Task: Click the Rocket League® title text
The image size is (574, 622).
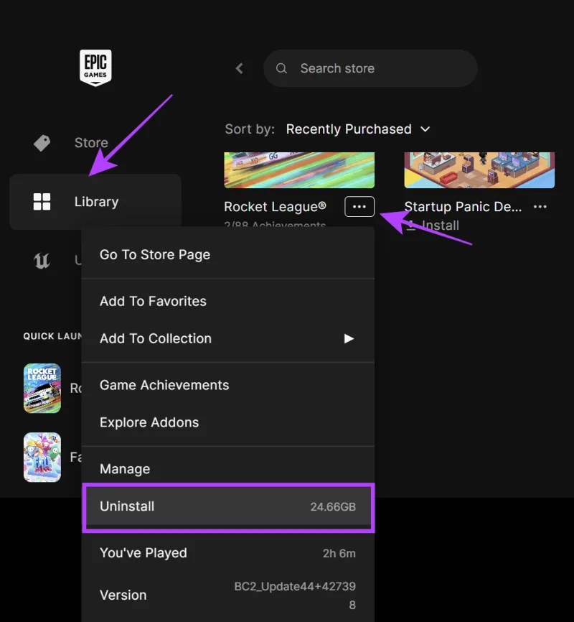Action: [x=275, y=207]
